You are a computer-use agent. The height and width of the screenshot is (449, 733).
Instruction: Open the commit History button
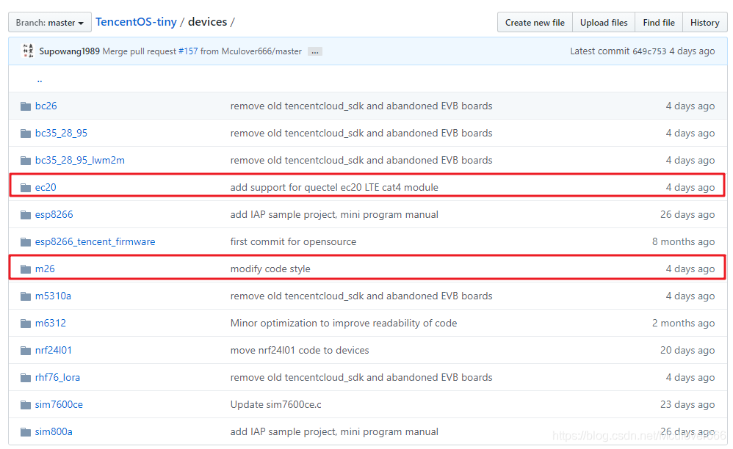coord(704,23)
